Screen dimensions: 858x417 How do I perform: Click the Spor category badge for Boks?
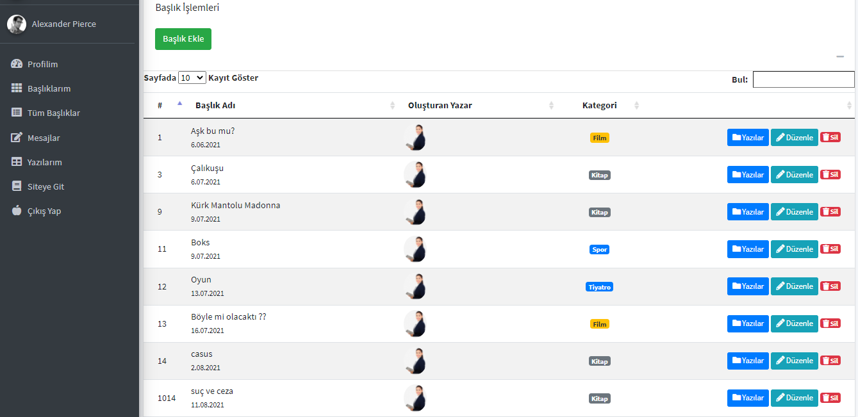coord(600,250)
